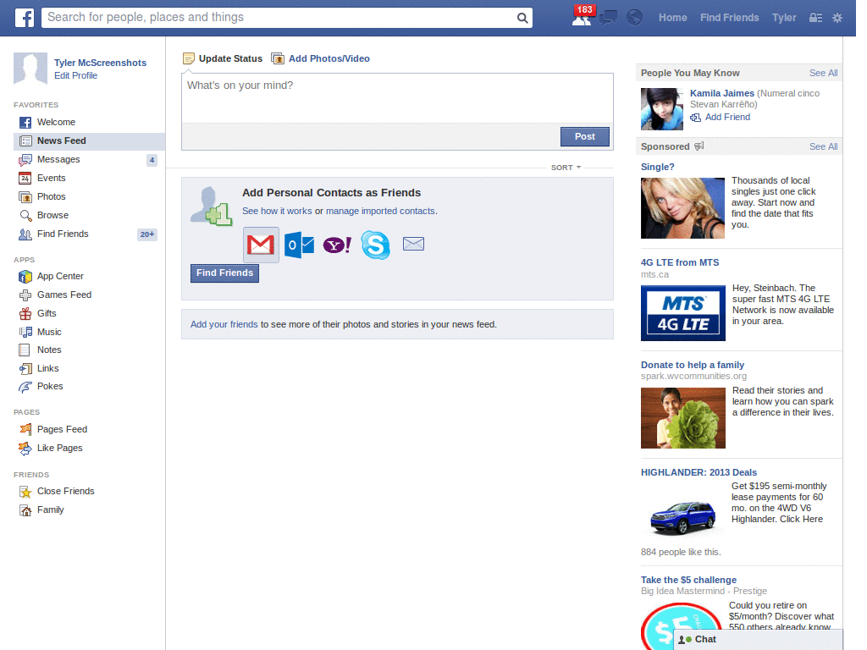Screen dimensions: 867x650
Task: Import contacts from Outlook icon
Action: [x=299, y=245]
